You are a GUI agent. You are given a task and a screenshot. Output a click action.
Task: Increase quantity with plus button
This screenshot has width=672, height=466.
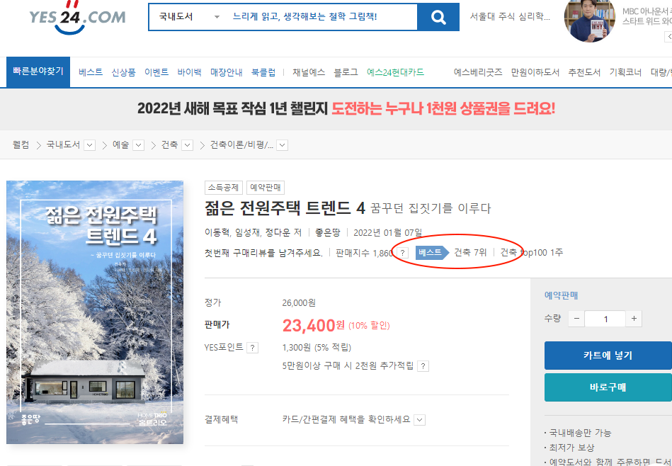pyautogui.click(x=634, y=319)
